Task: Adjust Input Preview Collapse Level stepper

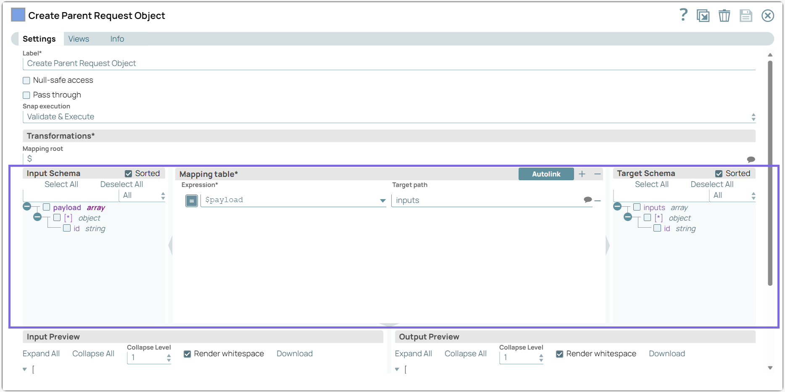Action: [x=169, y=358]
